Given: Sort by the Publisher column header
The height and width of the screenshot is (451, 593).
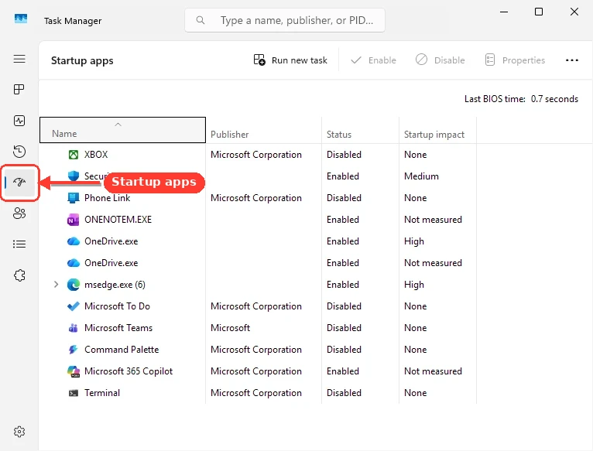Looking at the screenshot, I should click(263, 130).
